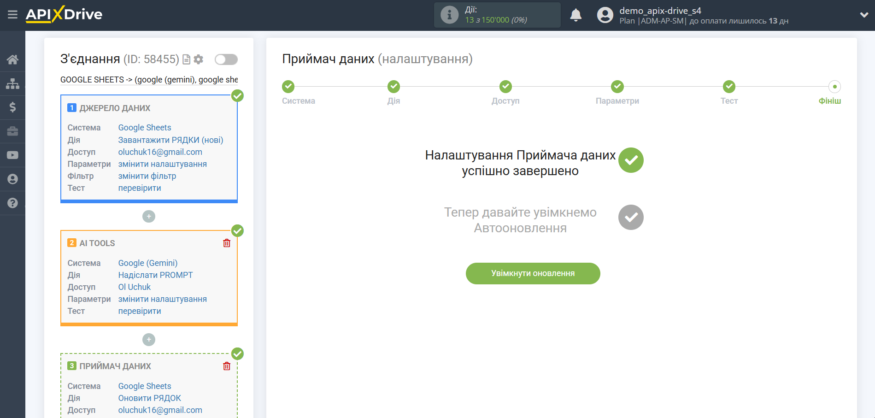
Task: Expand the account menu chevron top right
Action: tap(864, 14)
